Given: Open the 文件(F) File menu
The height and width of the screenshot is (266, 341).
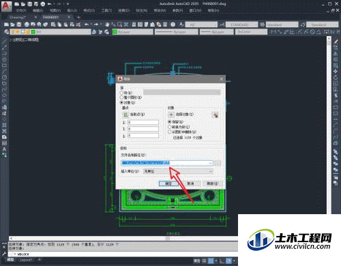Looking at the screenshot, I should point(21,10).
